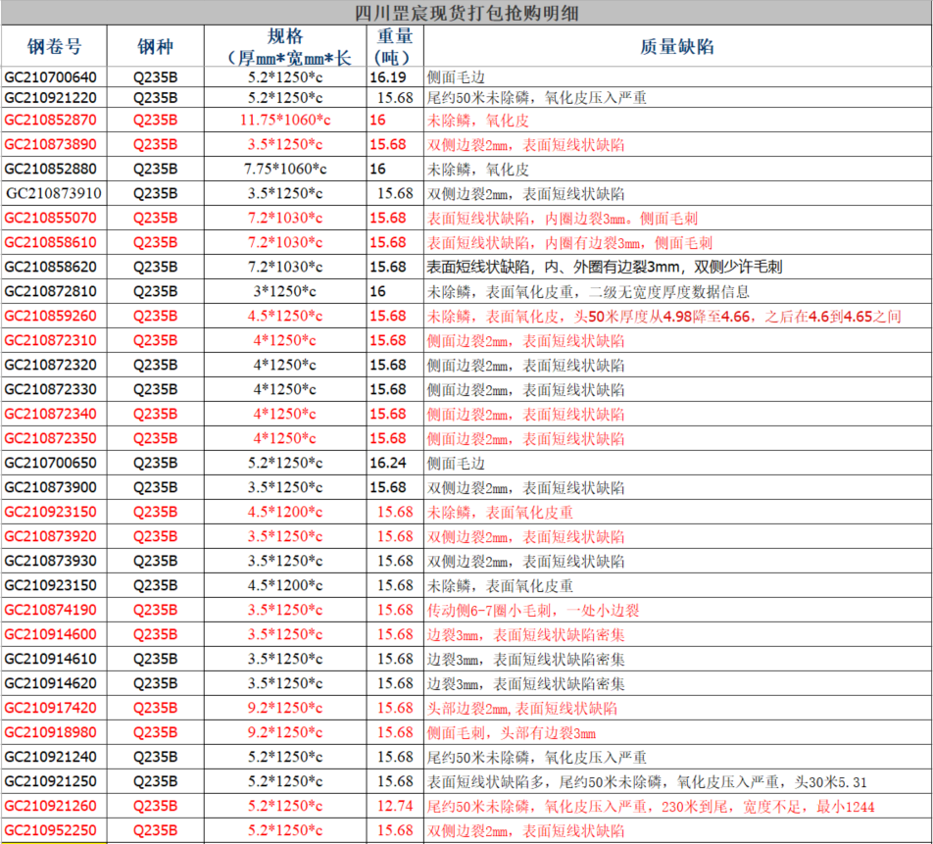
Task: Select Q235B in the GC210952250 row
Action: [x=155, y=830]
